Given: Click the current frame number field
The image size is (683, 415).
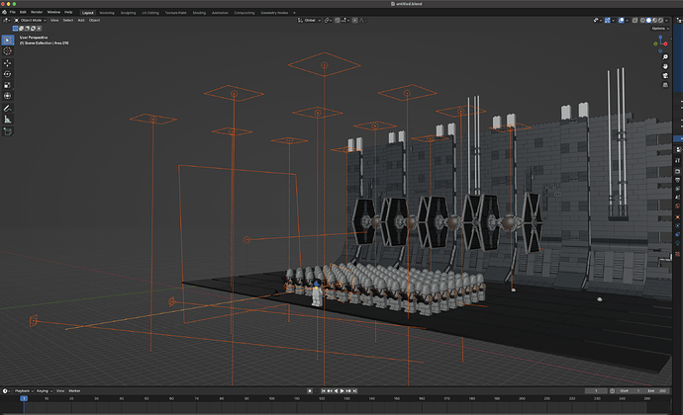Looking at the screenshot, I should [x=596, y=391].
